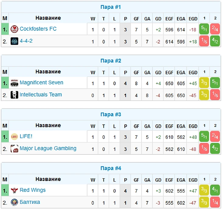
Task: Click the Major League Gambling logo
Action: pyautogui.click(x=14, y=148)
